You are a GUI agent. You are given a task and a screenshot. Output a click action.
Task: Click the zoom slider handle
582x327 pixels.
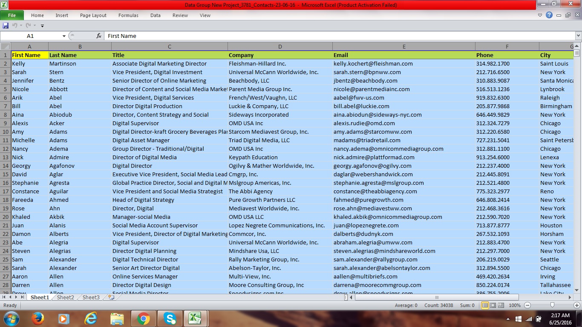(x=552, y=305)
